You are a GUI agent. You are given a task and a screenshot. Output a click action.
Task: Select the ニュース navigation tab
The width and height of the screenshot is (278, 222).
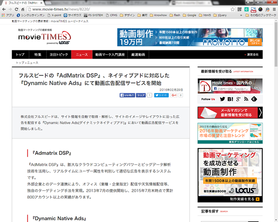82,55
